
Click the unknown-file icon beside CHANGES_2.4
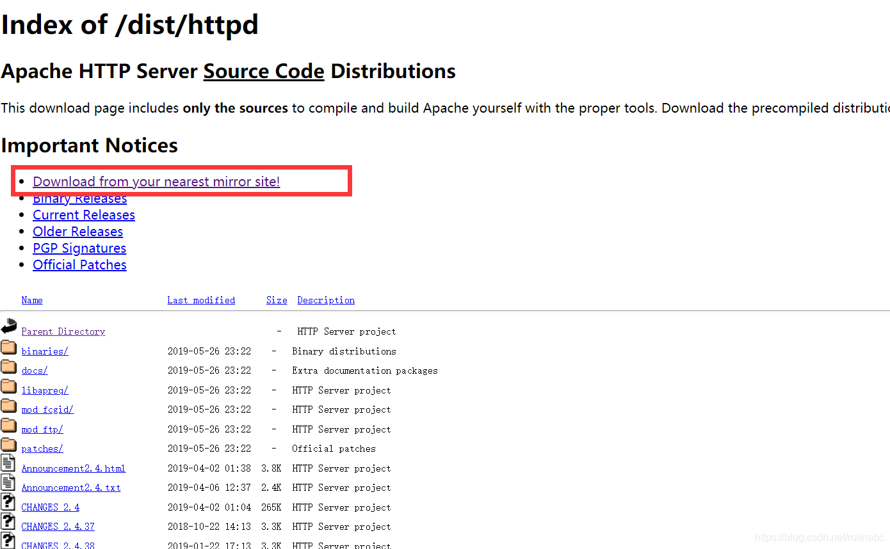tap(8, 503)
